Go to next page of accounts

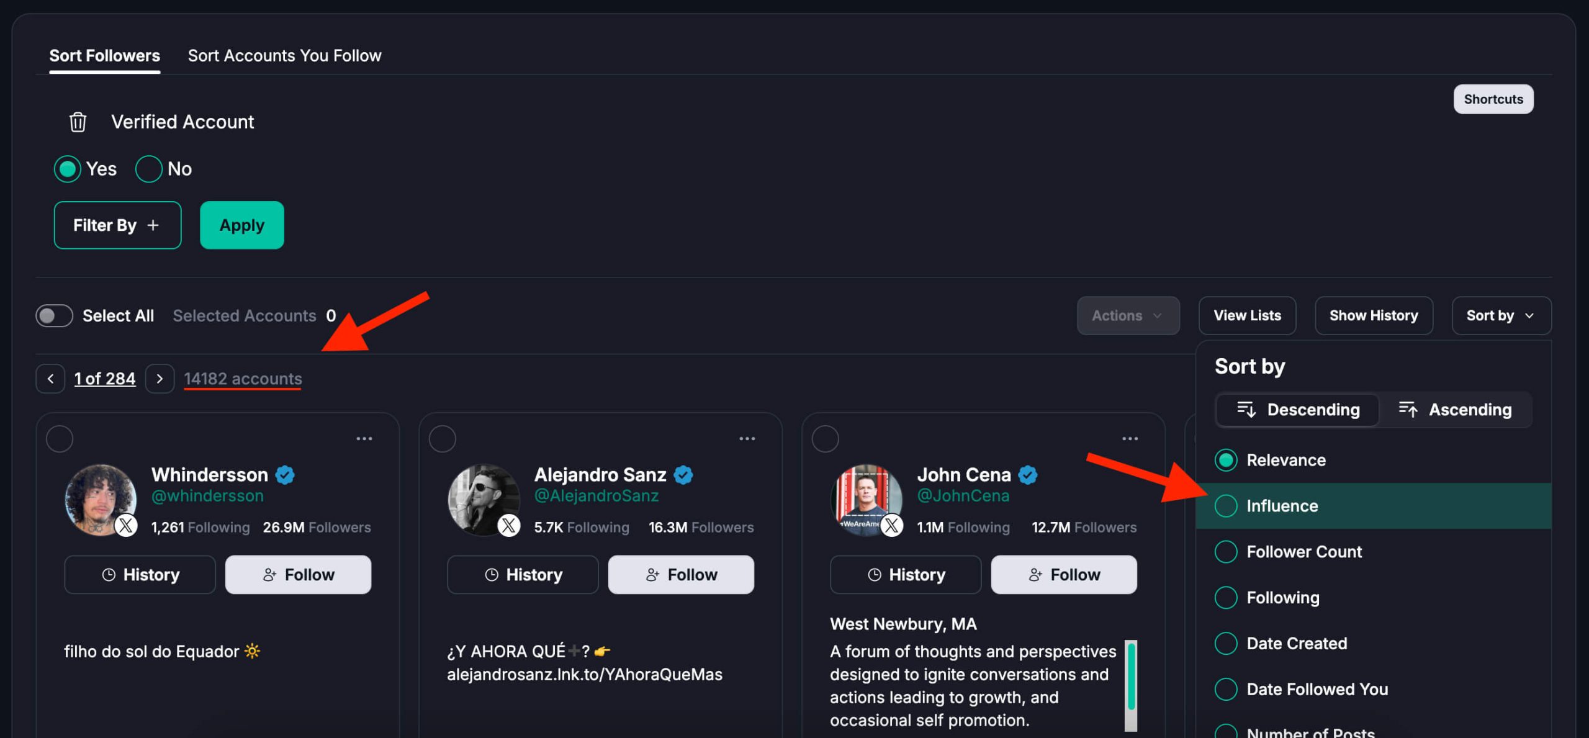[160, 379]
